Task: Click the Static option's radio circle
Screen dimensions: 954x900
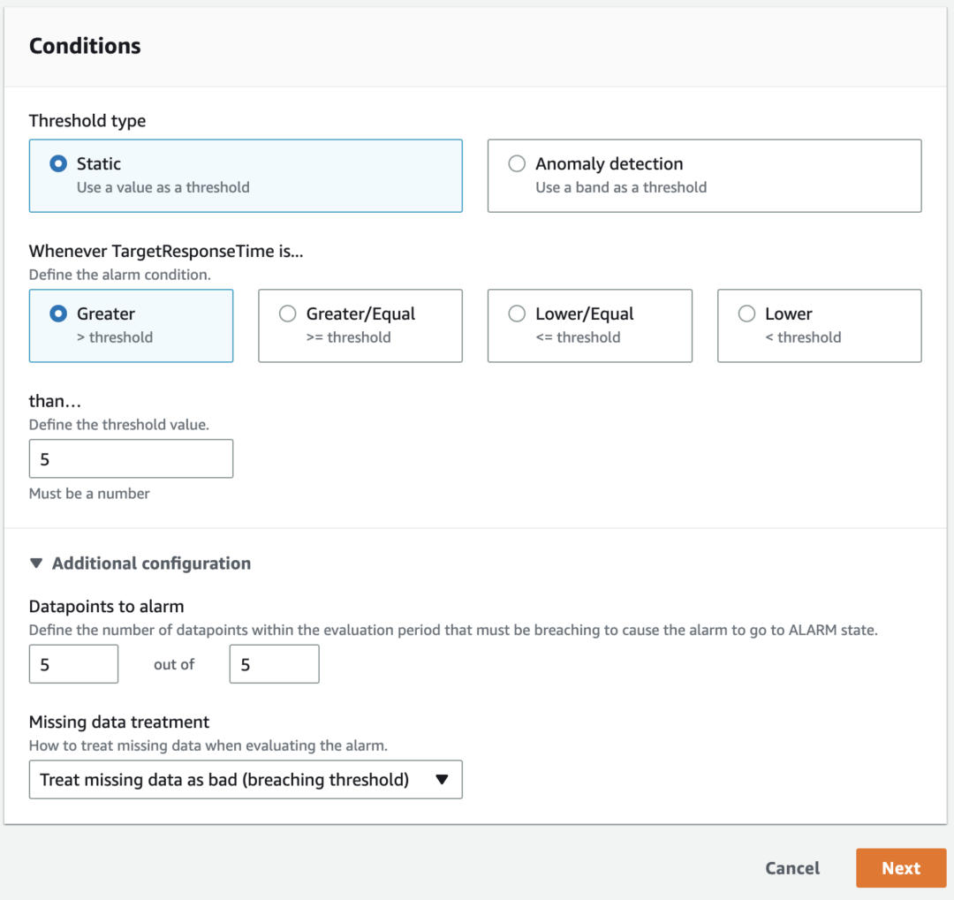Action: pos(57,163)
